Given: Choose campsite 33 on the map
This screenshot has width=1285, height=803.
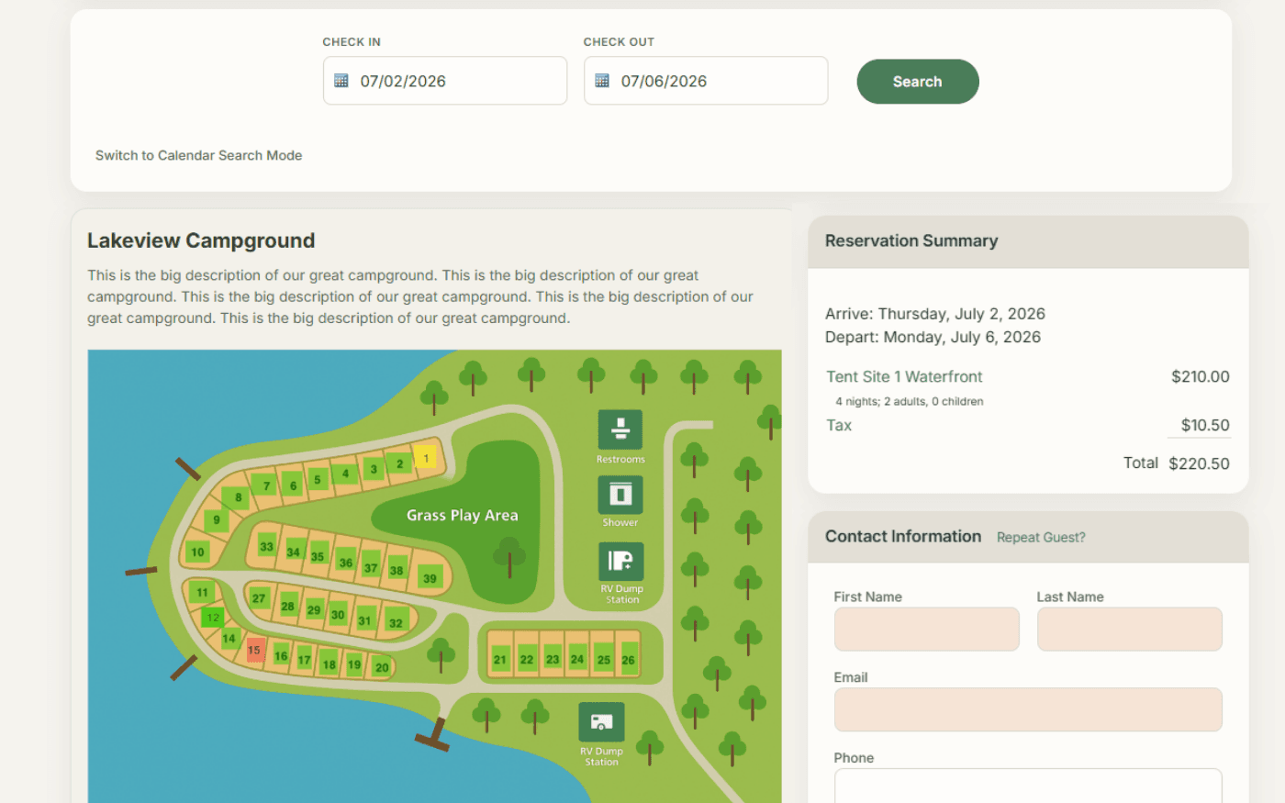Looking at the screenshot, I should (x=266, y=546).
